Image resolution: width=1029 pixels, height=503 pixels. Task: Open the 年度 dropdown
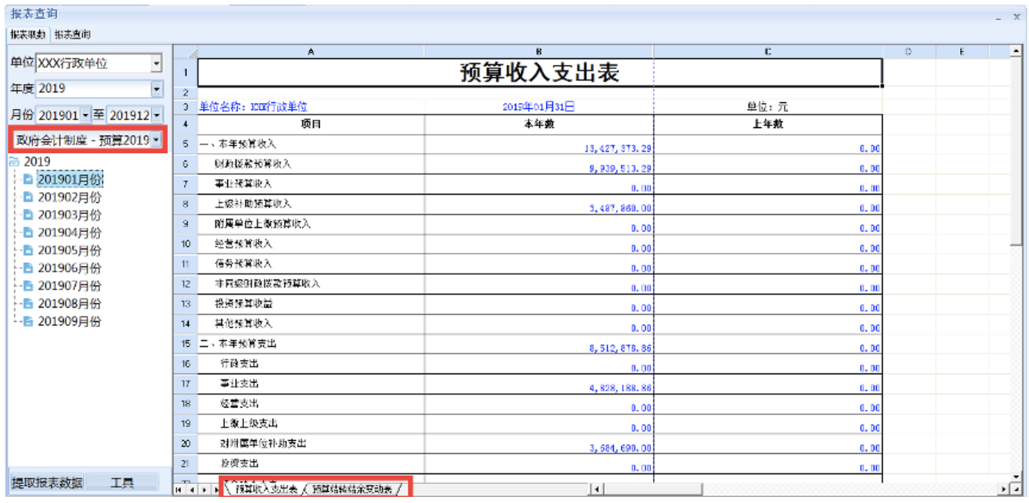[x=156, y=89]
